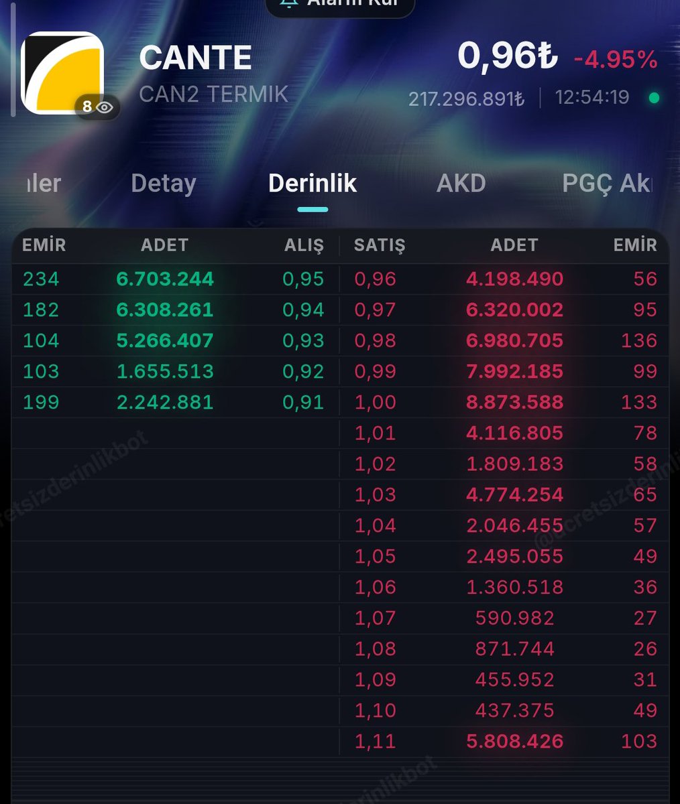The width and height of the screenshot is (680, 804).
Task: Select buy quantity 5.266.407
Action: click(x=165, y=340)
